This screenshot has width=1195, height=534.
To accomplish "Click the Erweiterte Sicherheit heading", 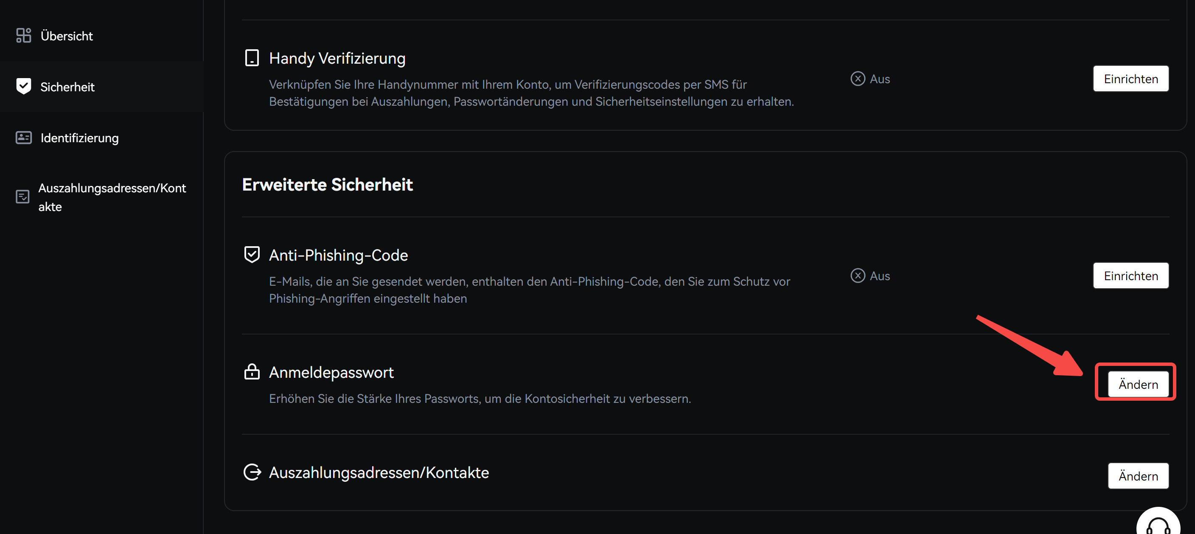I will click(327, 185).
